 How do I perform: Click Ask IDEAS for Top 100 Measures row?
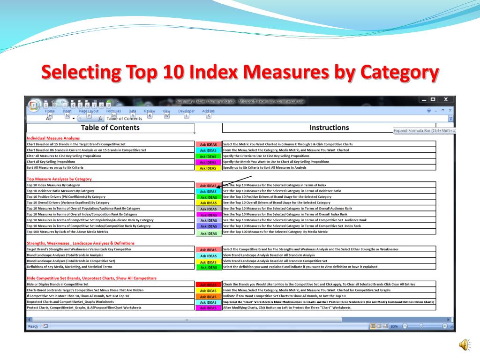208,233
